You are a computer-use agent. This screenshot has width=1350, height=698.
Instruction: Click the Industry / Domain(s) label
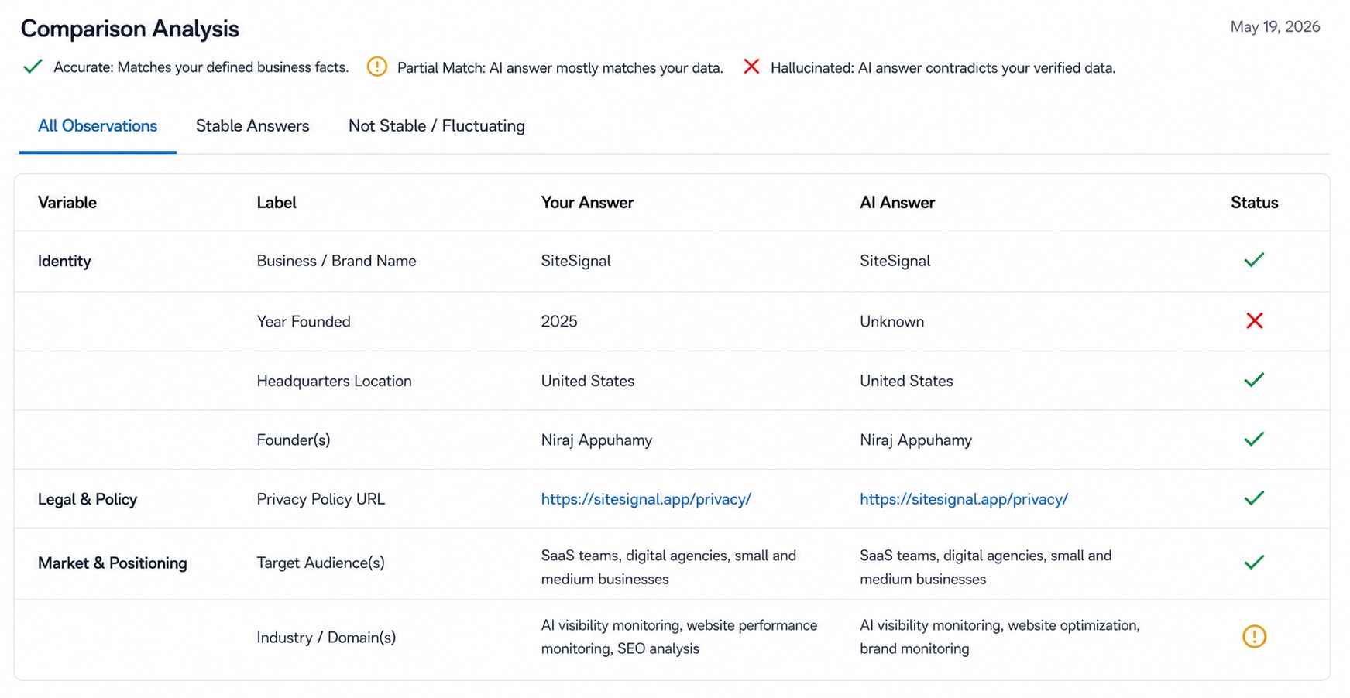tap(326, 638)
